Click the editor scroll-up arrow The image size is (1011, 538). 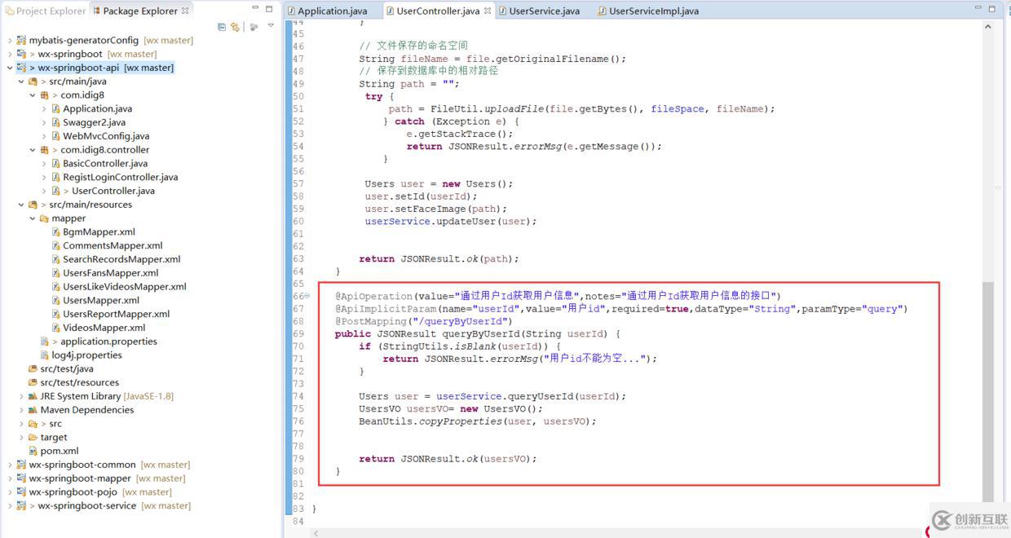tap(988, 27)
